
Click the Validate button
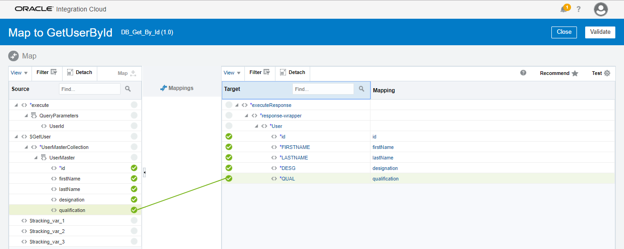[x=600, y=32]
